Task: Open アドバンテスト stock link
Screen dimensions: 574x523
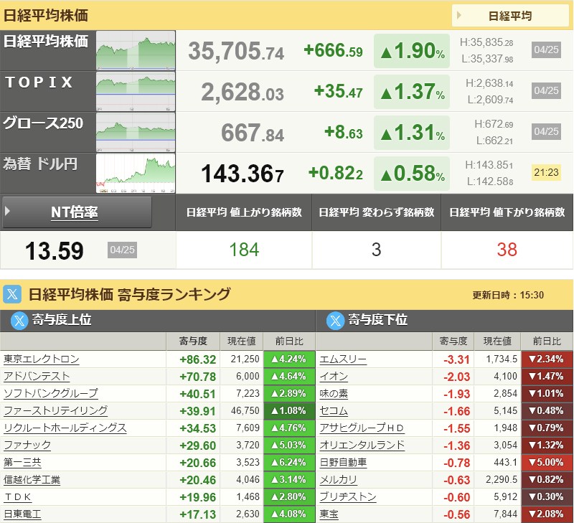Action: coord(37,376)
